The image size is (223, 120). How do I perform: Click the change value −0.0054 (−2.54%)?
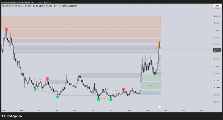[x=60, y=6]
